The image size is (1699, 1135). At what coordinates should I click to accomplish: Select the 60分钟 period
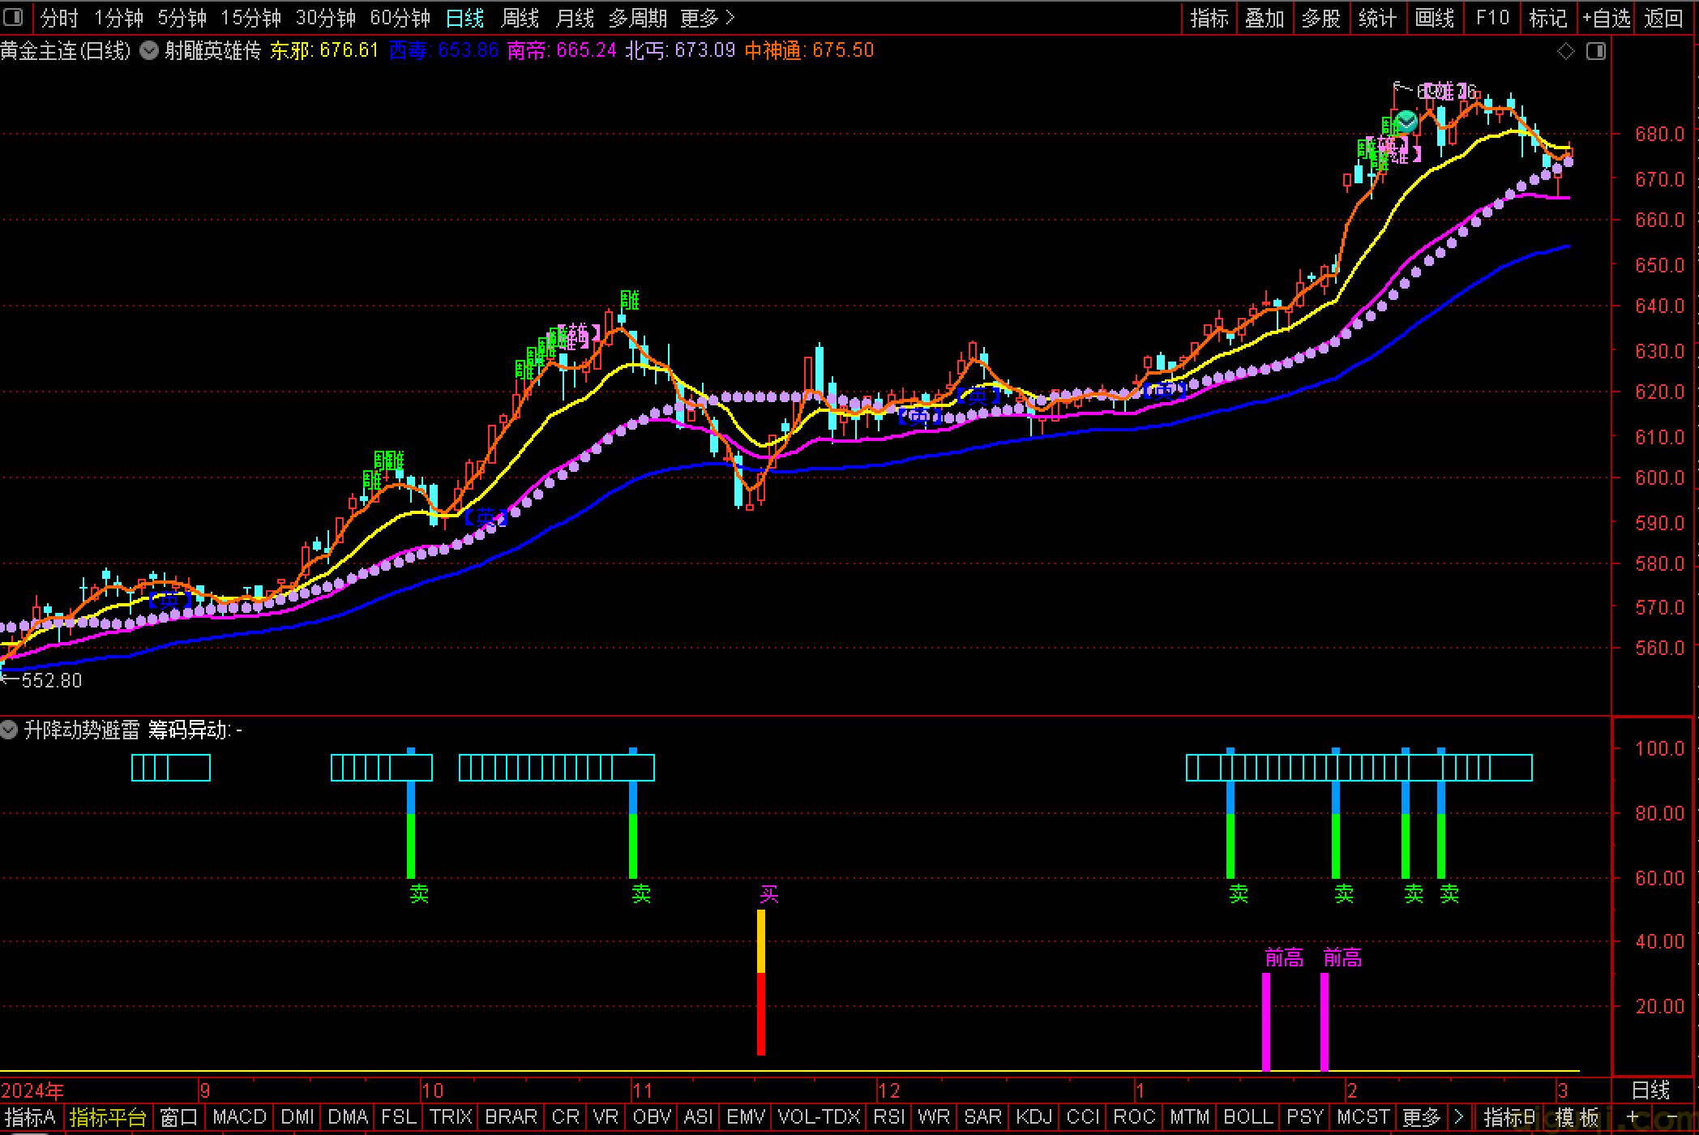coord(400,18)
